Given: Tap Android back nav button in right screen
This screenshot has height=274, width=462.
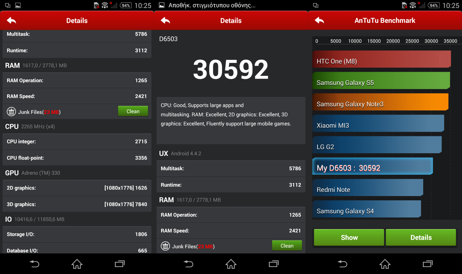Looking at the screenshot, I should click(x=342, y=264).
